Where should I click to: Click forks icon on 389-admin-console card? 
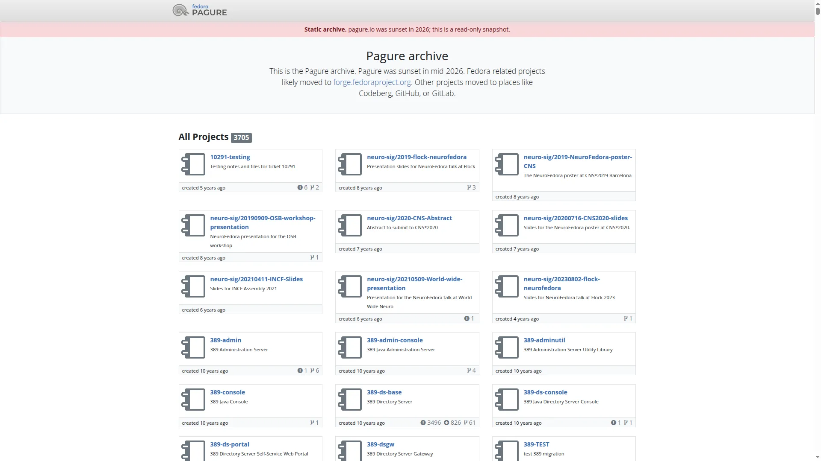[x=469, y=371]
